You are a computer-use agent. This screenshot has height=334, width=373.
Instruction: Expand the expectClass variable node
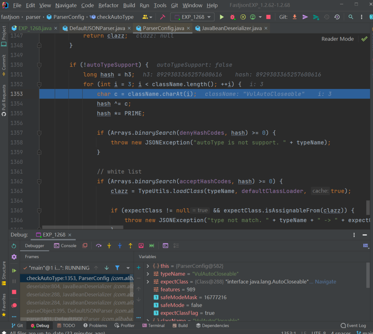click(148, 282)
